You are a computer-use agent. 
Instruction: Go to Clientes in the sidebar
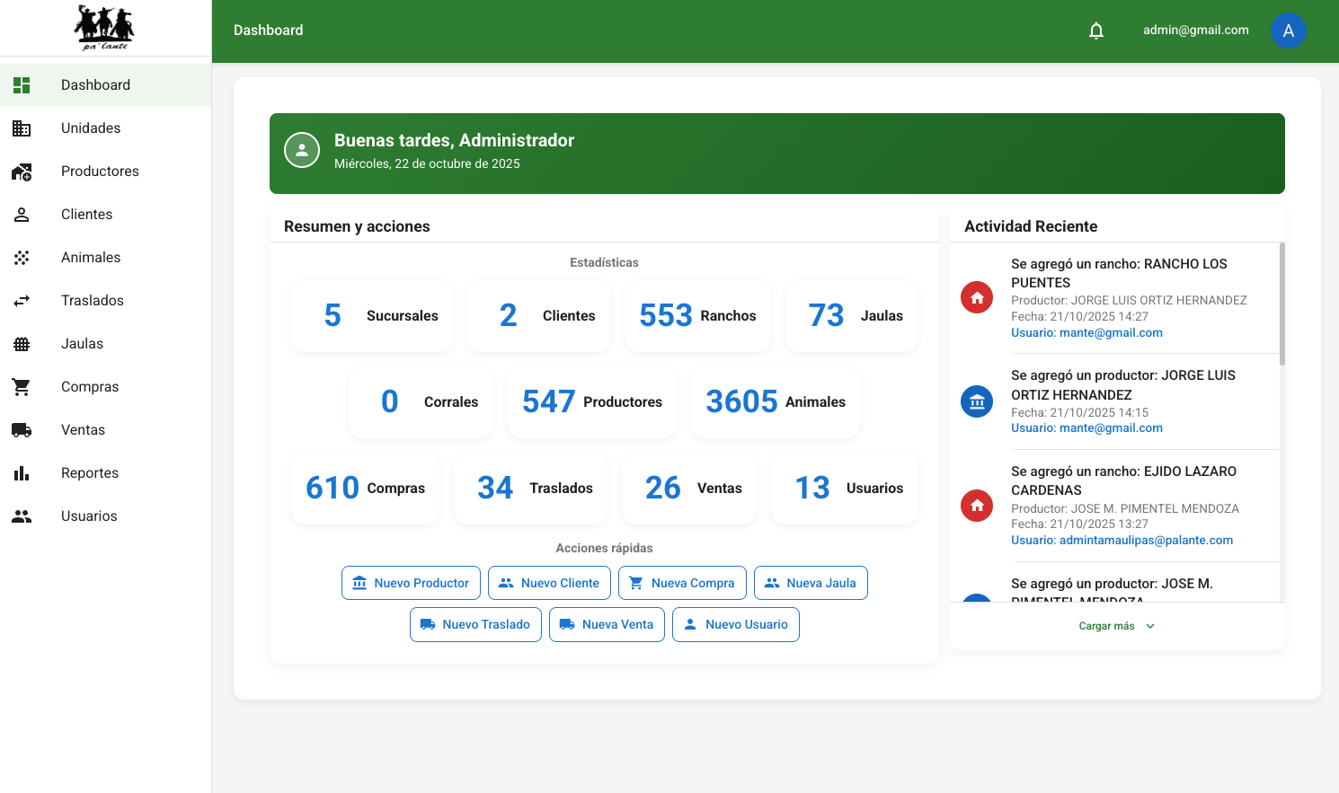pos(87,215)
